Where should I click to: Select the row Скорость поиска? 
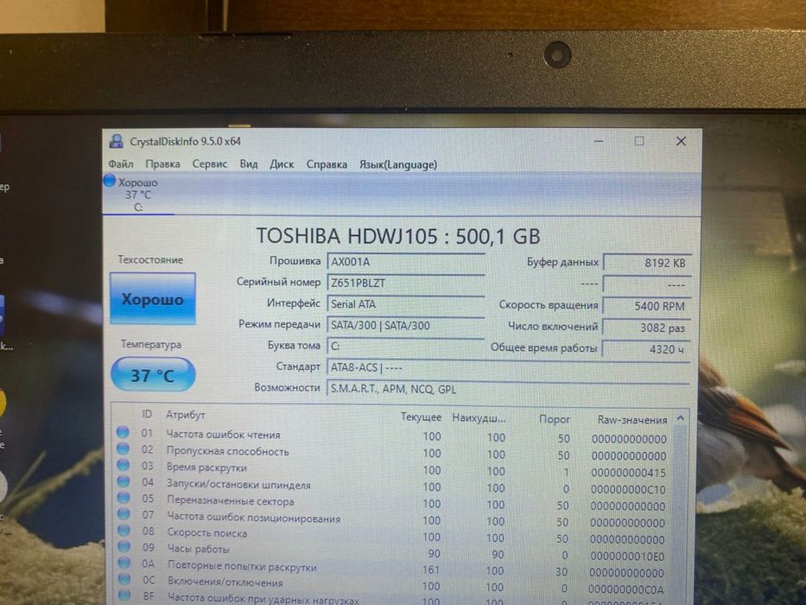(393, 536)
